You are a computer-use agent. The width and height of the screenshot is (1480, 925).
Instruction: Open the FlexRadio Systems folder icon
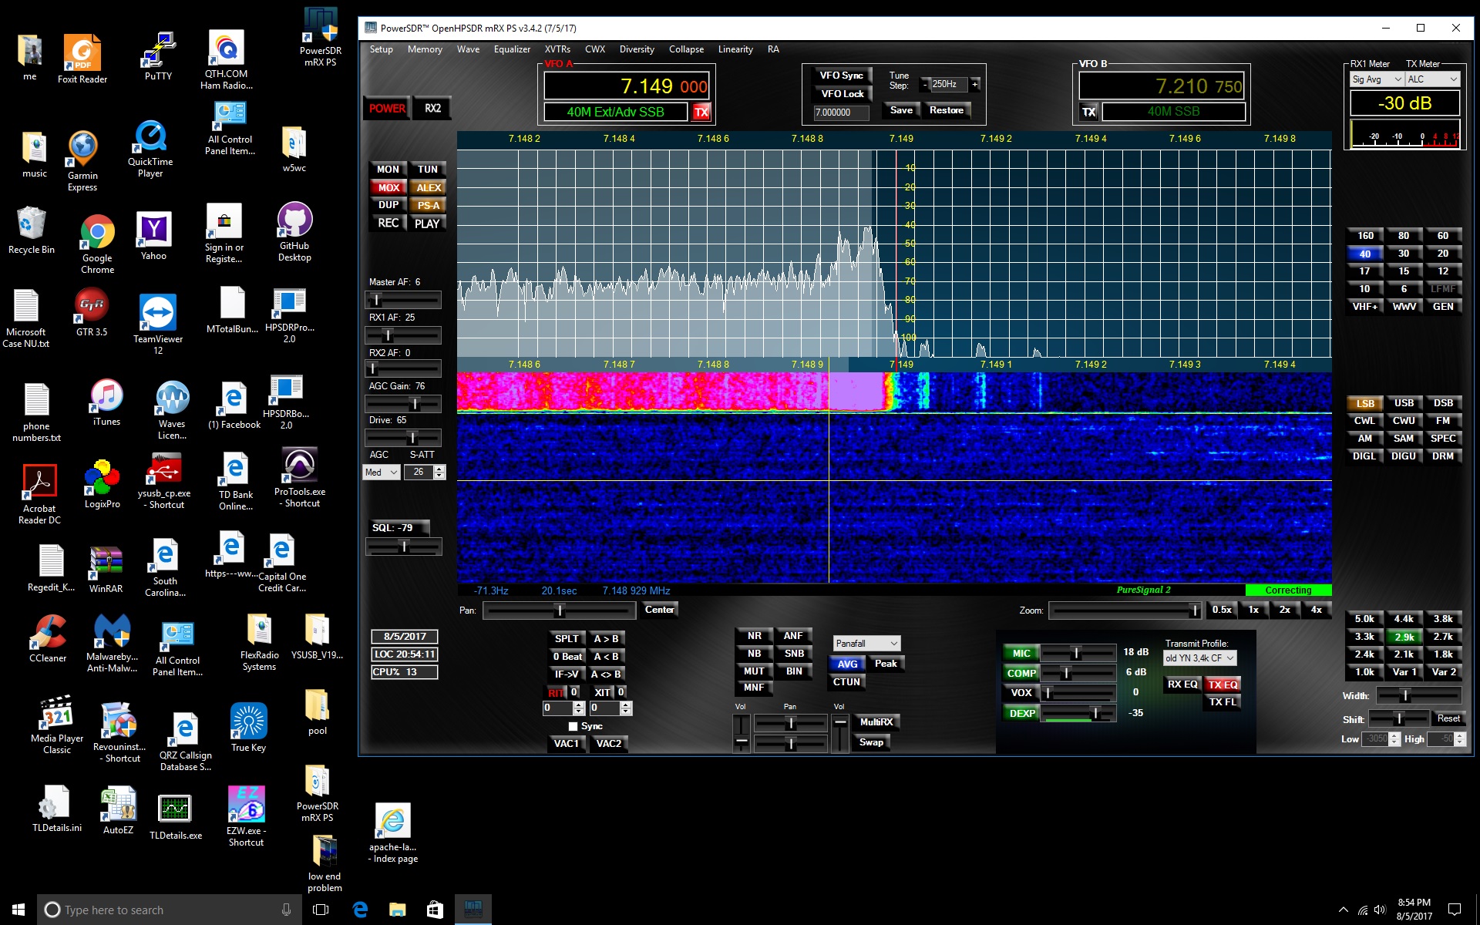(259, 642)
